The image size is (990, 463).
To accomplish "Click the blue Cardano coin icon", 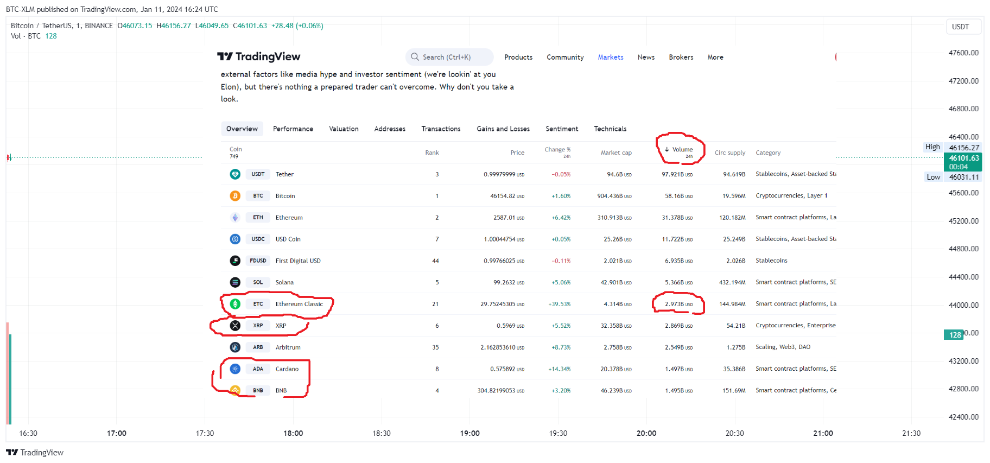I will click(235, 369).
